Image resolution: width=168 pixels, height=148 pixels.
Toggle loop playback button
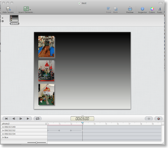[x=37, y=119]
